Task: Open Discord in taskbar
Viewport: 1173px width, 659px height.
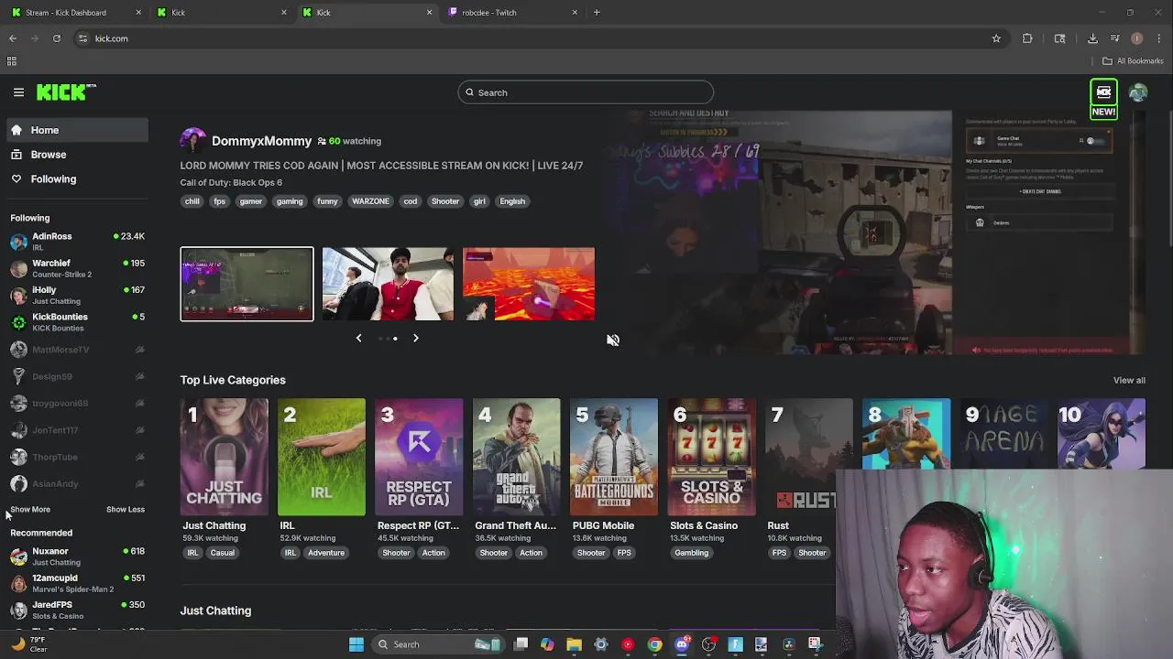Action: pyautogui.click(x=682, y=644)
